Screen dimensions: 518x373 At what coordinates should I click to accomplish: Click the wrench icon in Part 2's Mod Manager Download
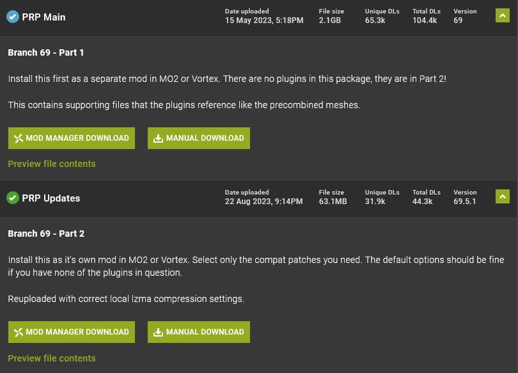[x=19, y=332]
